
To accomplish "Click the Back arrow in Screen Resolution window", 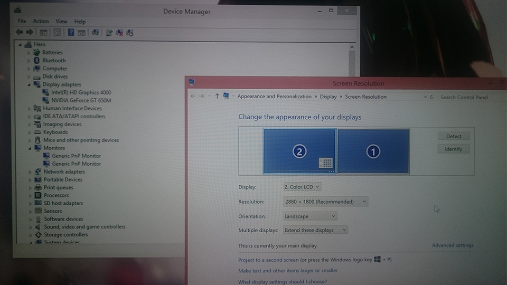I will (193, 96).
